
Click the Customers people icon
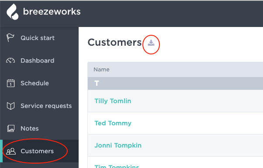tap(11, 151)
